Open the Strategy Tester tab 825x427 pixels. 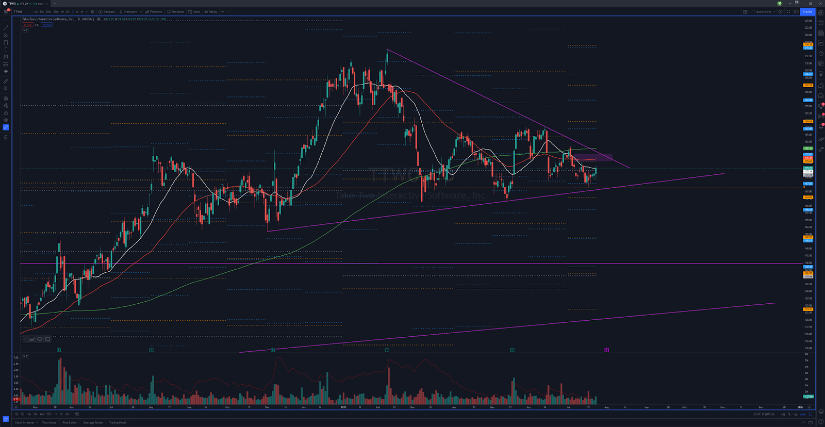coord(93,422)
